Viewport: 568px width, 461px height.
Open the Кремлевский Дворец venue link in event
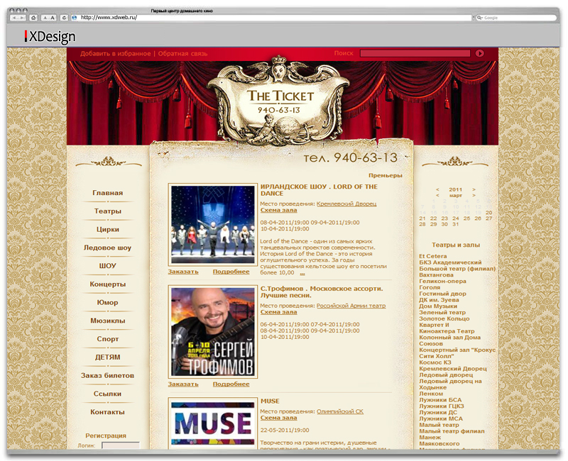click(346, 204)
